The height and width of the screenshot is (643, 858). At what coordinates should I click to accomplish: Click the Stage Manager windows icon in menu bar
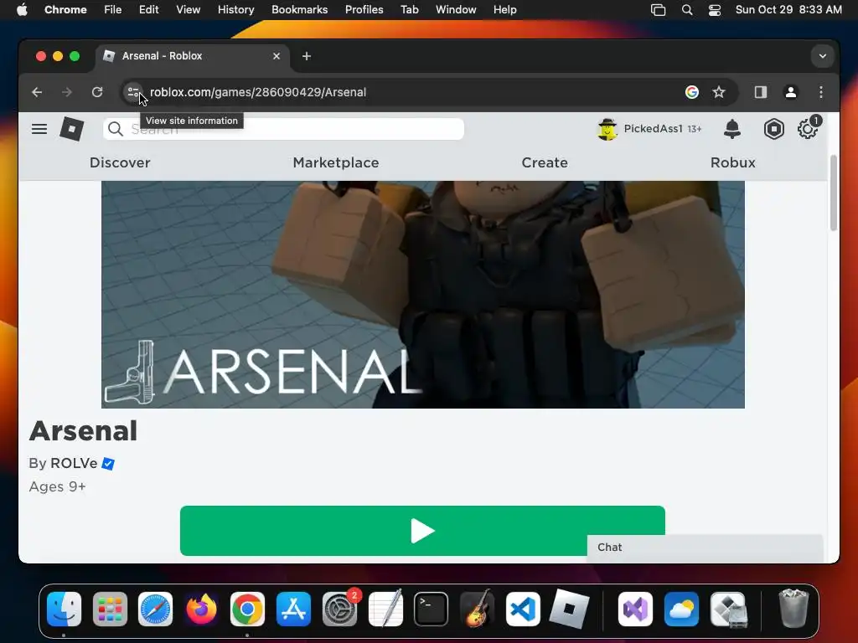pos(659,10)
